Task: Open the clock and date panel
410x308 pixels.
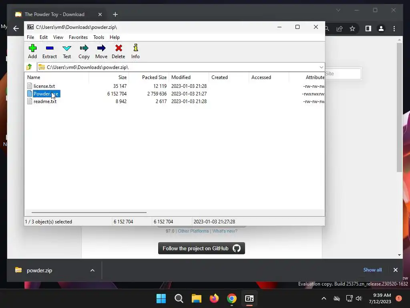Action: pos(380,298)
